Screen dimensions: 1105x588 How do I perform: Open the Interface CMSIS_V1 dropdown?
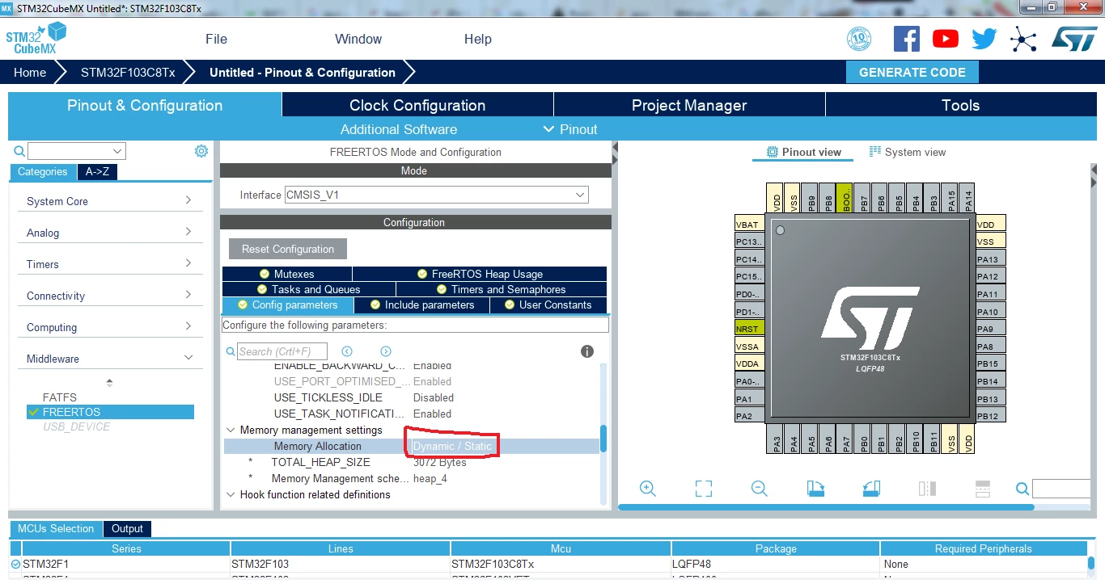(437, 195)
